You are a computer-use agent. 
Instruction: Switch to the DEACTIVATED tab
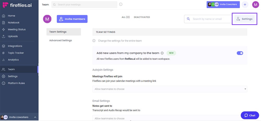pos(142,17)
